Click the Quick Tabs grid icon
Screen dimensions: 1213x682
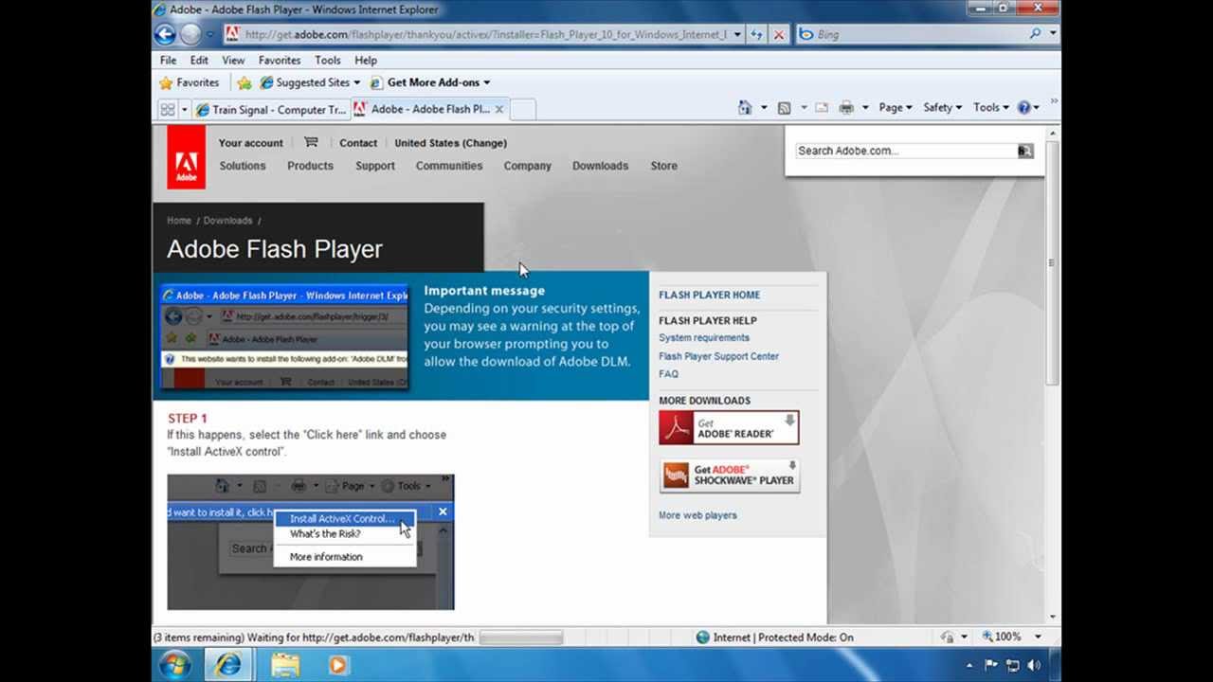pos(167,109)
